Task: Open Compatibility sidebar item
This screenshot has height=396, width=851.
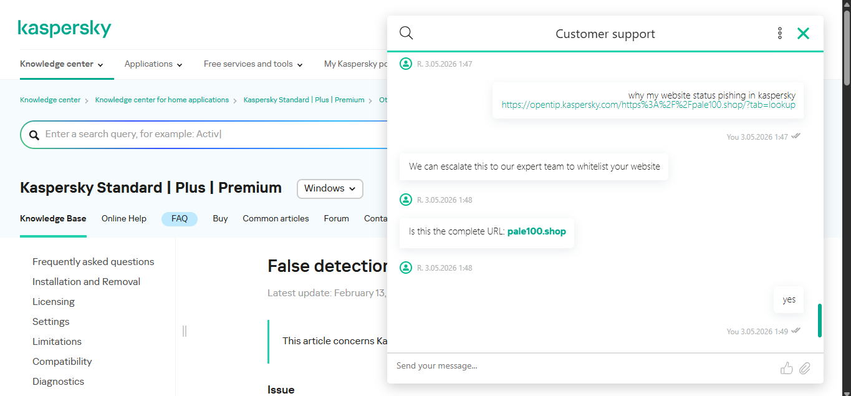Action: pyautogui.click(x=62, y=362)
